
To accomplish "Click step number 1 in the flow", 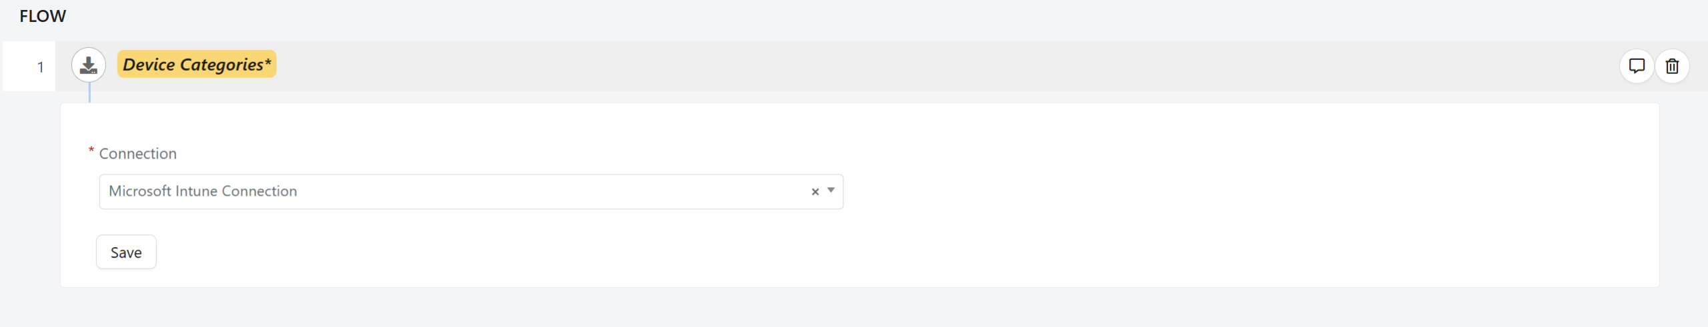I will [x=41, y=67].
